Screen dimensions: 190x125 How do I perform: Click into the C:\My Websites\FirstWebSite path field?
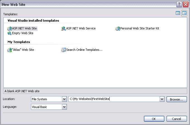(114, 99)
